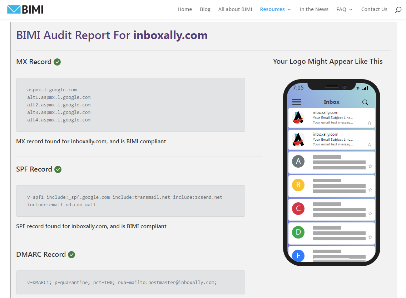Select the green checkmark beside SPF Record
This screenshot has height=298, width=406.
pos(58,169)
